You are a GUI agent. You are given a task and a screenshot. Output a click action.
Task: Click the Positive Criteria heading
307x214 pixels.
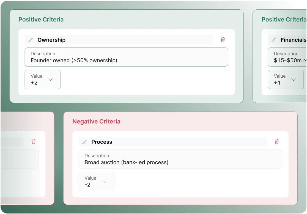(x=41, y=20)
